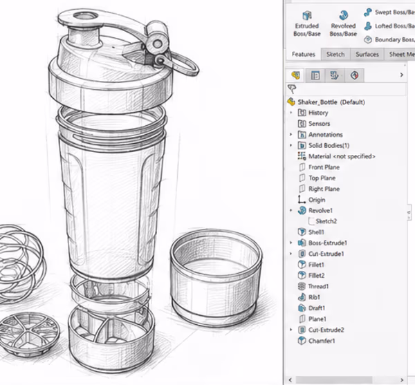Switch to the Features tab
The image size is (415, 385).
304,54
